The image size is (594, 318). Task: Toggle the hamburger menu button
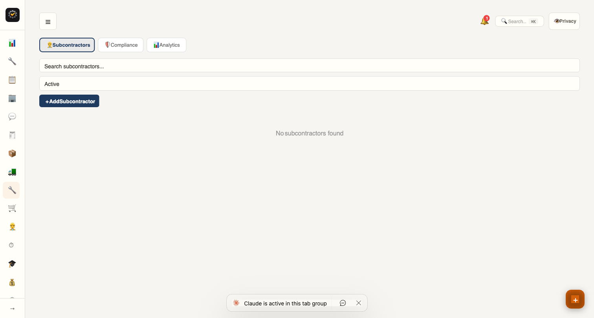pos(48,21)
